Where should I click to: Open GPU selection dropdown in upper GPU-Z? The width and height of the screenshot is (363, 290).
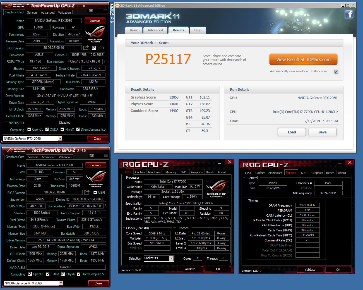(x=60, y=138)
